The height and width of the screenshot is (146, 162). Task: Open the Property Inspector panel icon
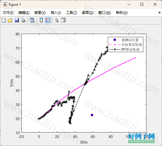point(63,20)
